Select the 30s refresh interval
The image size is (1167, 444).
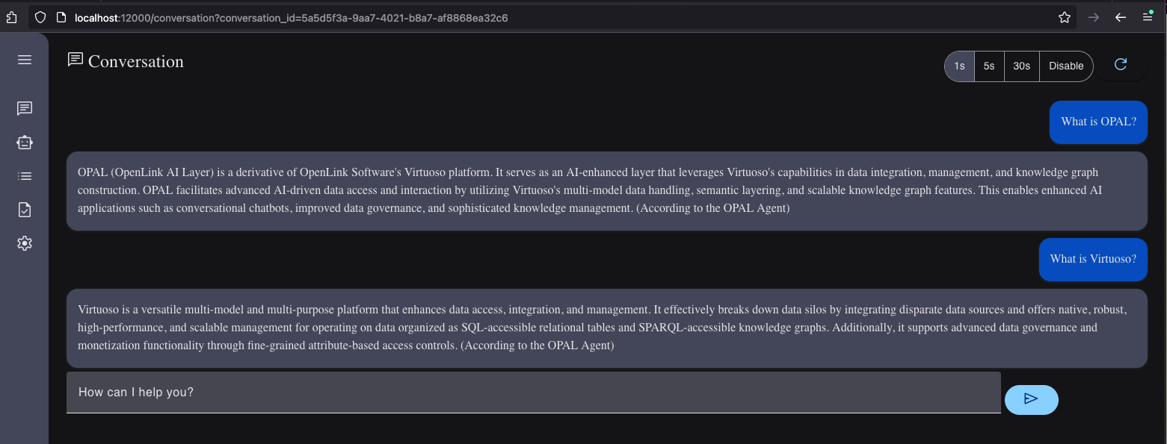tap(1021, 66)
